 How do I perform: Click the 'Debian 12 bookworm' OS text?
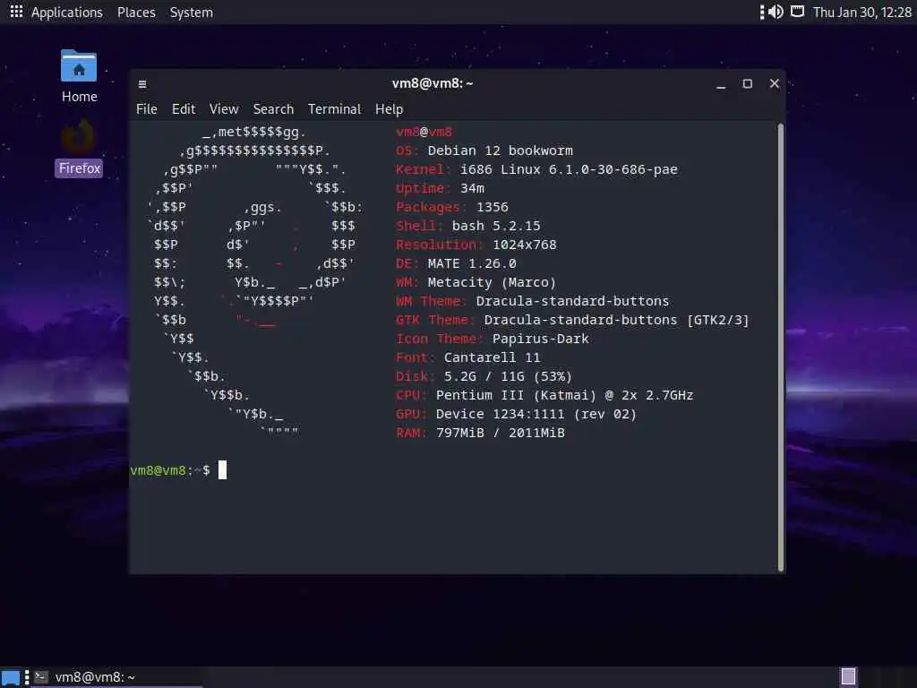tap(500, 150)
